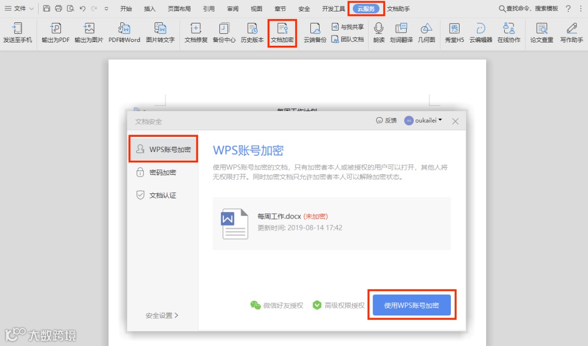Switch to 视图 view tab
The image size is (588, 346).
(x=256, y=9)
